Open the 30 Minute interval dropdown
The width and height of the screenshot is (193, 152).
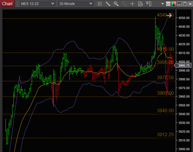coord(76,4)
